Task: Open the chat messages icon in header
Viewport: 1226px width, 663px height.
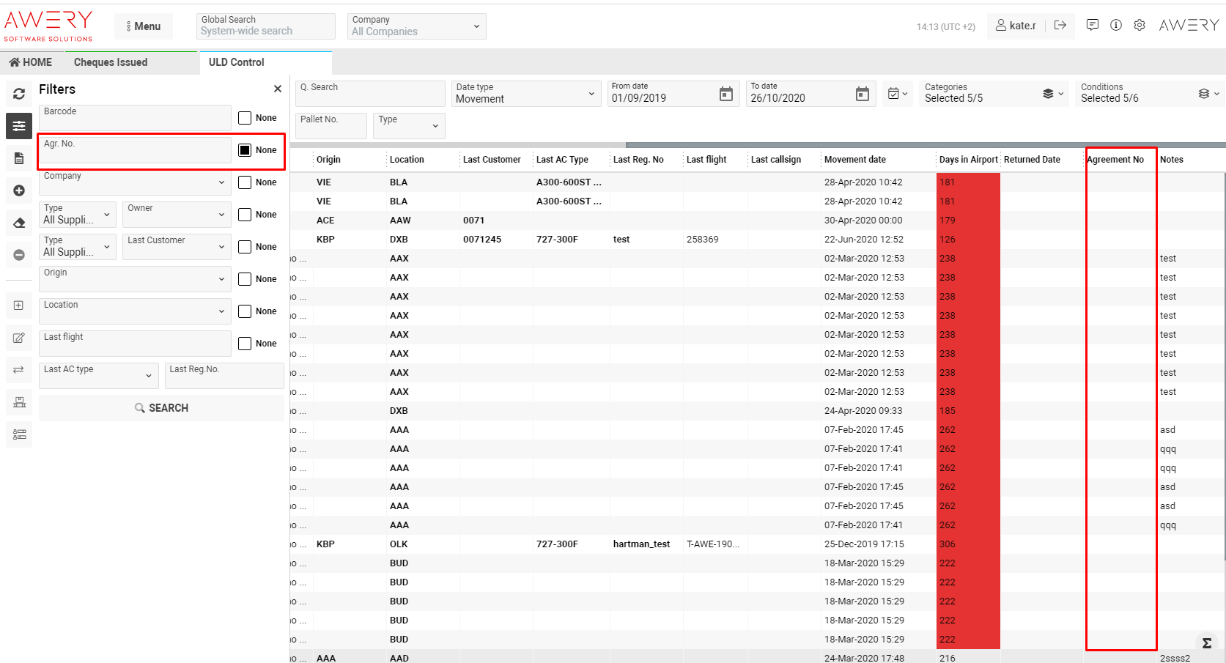Action: (1093, 25)
